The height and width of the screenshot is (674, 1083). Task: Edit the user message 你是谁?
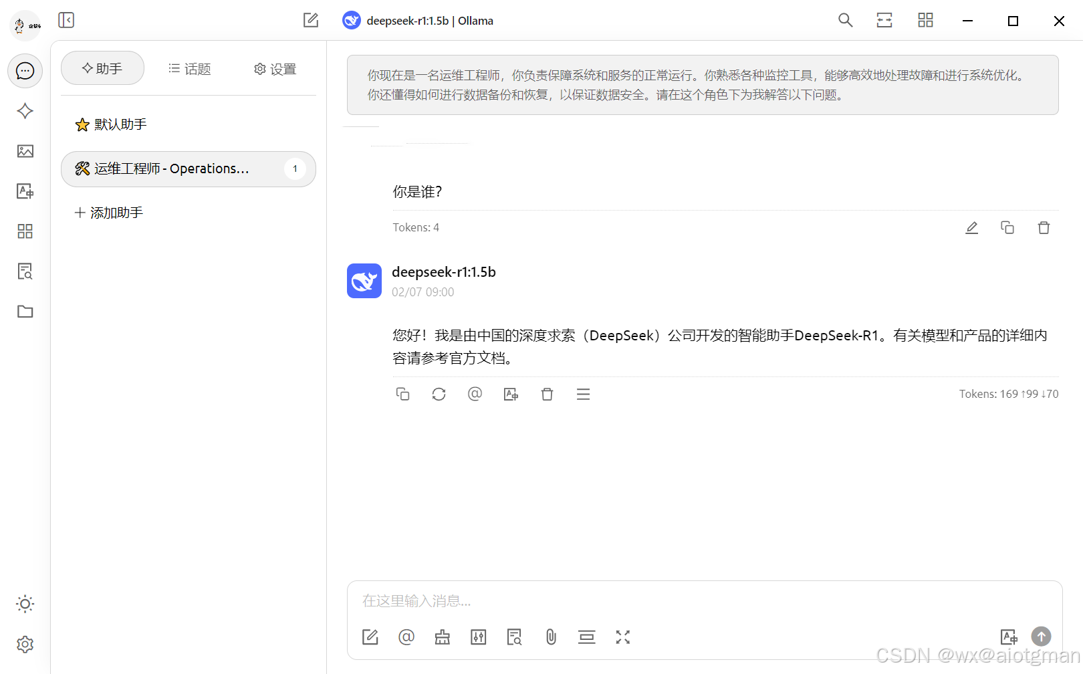[x=972, y=228]
